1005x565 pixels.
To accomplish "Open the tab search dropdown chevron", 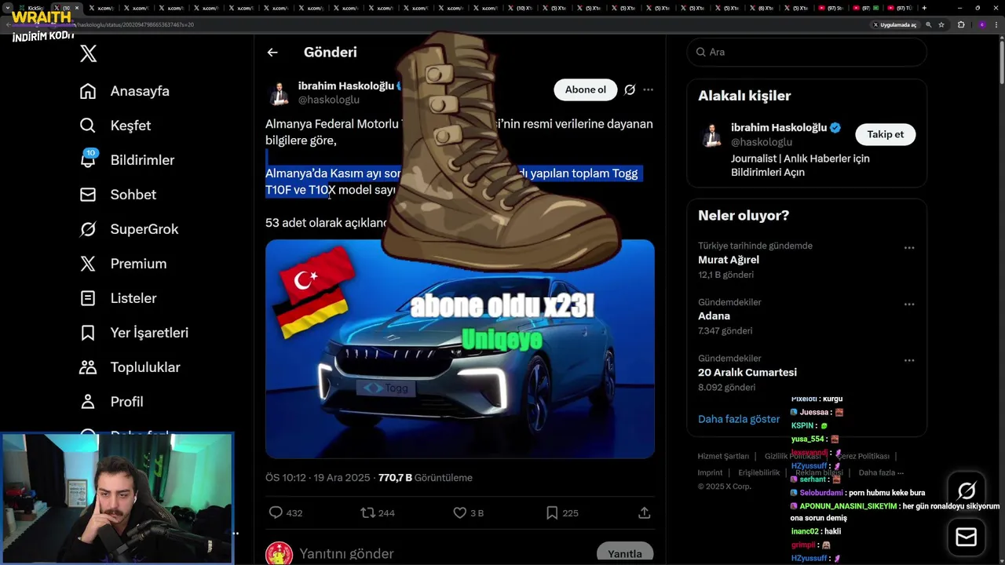I will point(7,8).
